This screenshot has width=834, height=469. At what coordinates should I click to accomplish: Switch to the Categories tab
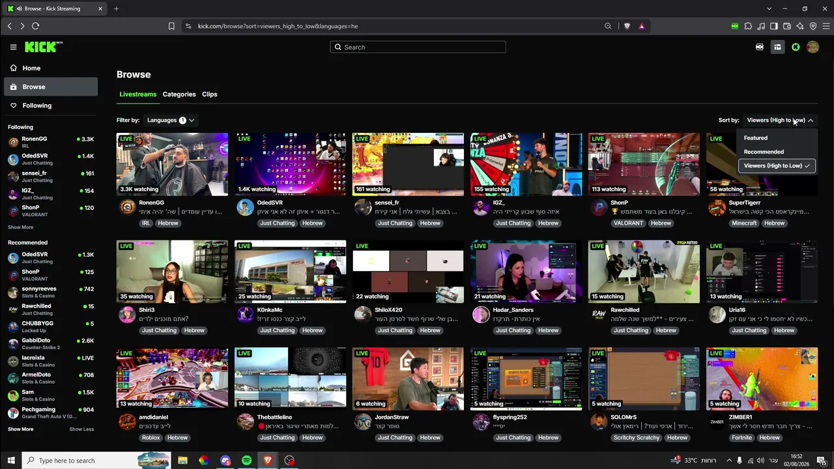coord(179,94)
